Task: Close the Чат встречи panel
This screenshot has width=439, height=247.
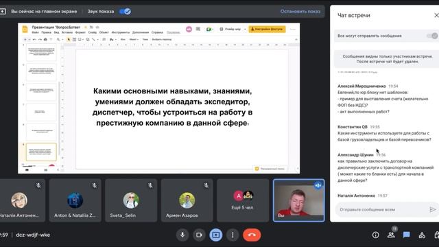Action: click(x=436, y=15)
